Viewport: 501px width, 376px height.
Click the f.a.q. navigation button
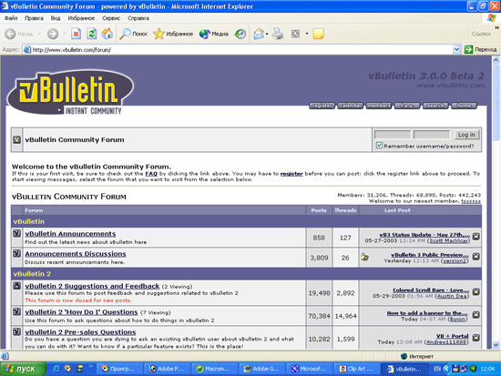(407, 106)
